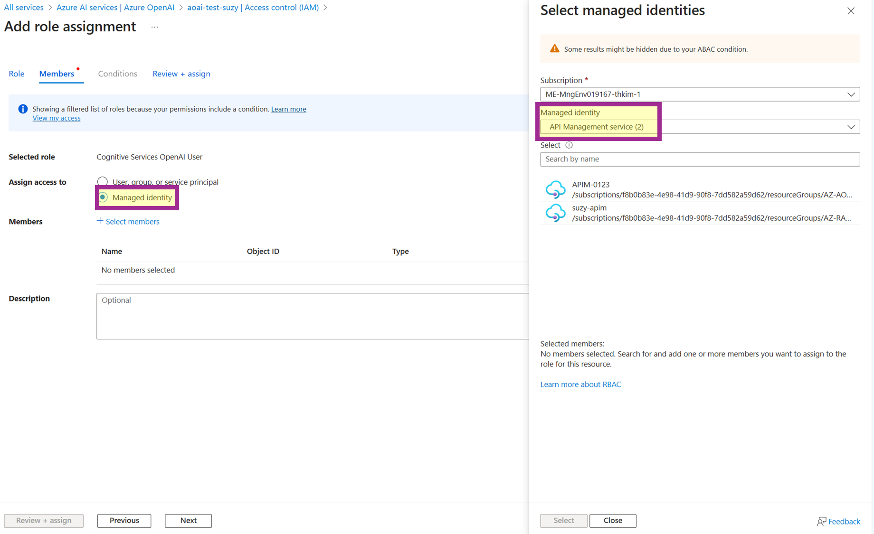Open the Review + assign tab
874x534 pixels.
[x=181, y=74]
